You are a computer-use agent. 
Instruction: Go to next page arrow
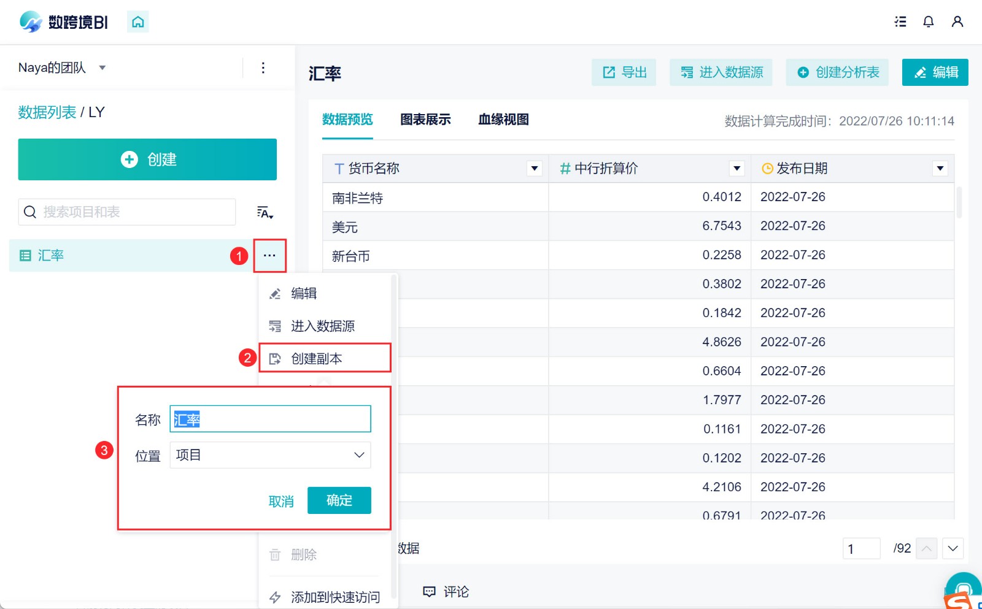[953, 548]
